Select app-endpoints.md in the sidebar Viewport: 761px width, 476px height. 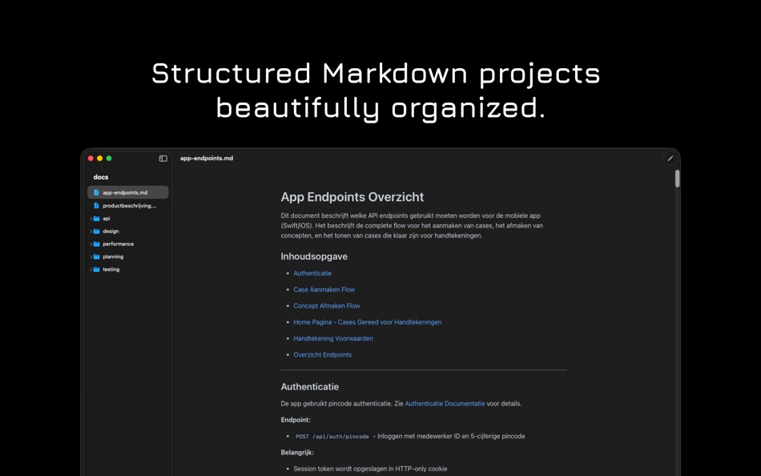click(x=125, y=192)
